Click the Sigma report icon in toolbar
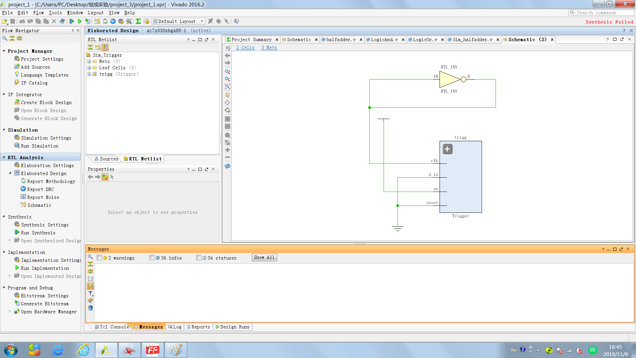The height and width of the screenshot is (358, 636). pyautogui.click(x=138, y=21)
